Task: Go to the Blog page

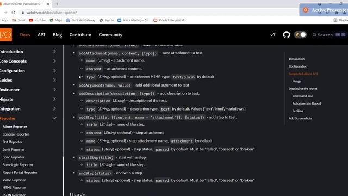Action: (57, 35)
